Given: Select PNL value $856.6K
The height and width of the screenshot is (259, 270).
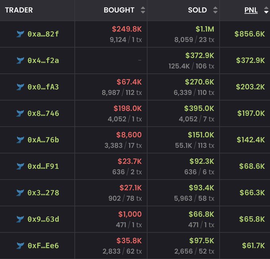Looking at the screenshot, I should coord(249,34).
